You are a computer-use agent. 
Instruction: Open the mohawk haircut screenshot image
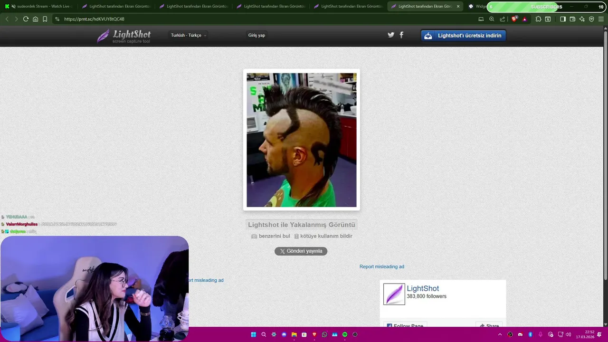[302, 140]
